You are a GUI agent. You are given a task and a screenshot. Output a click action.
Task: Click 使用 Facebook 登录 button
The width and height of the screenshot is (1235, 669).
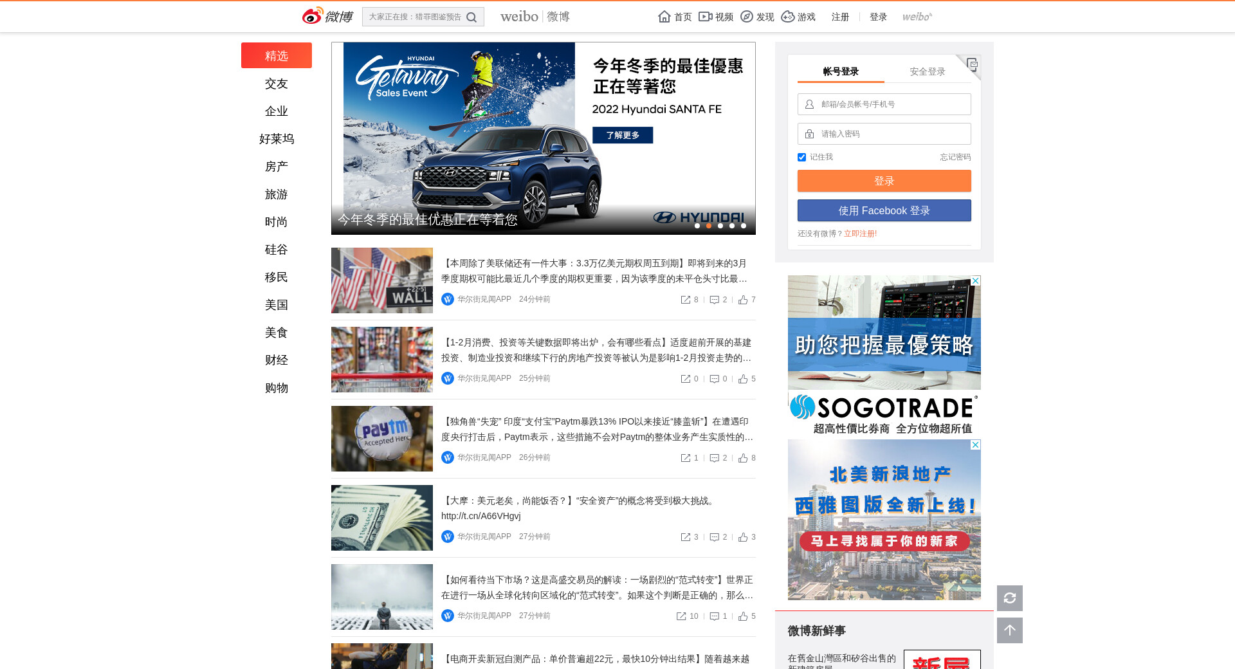(884, 210)
